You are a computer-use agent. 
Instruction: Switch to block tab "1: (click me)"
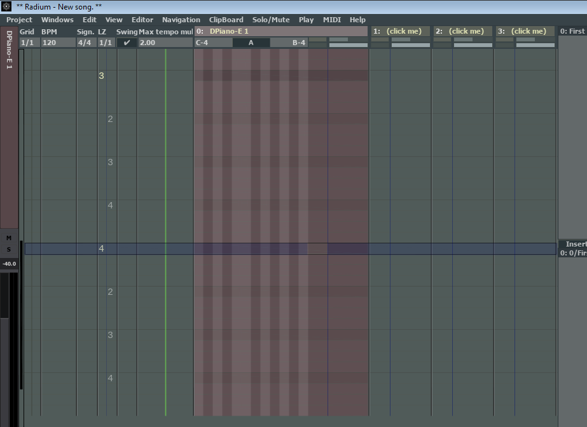tap(399, 30)
